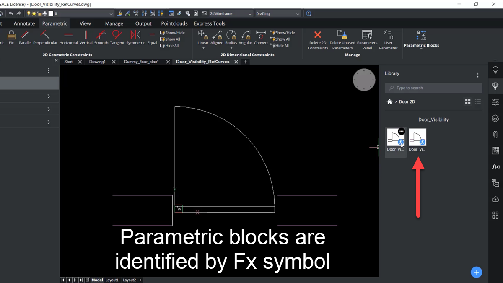Open the Parameters Panel in Manage group
Image resolution: width=503 pixels, height=283 pixels.
tap(367, 41)
